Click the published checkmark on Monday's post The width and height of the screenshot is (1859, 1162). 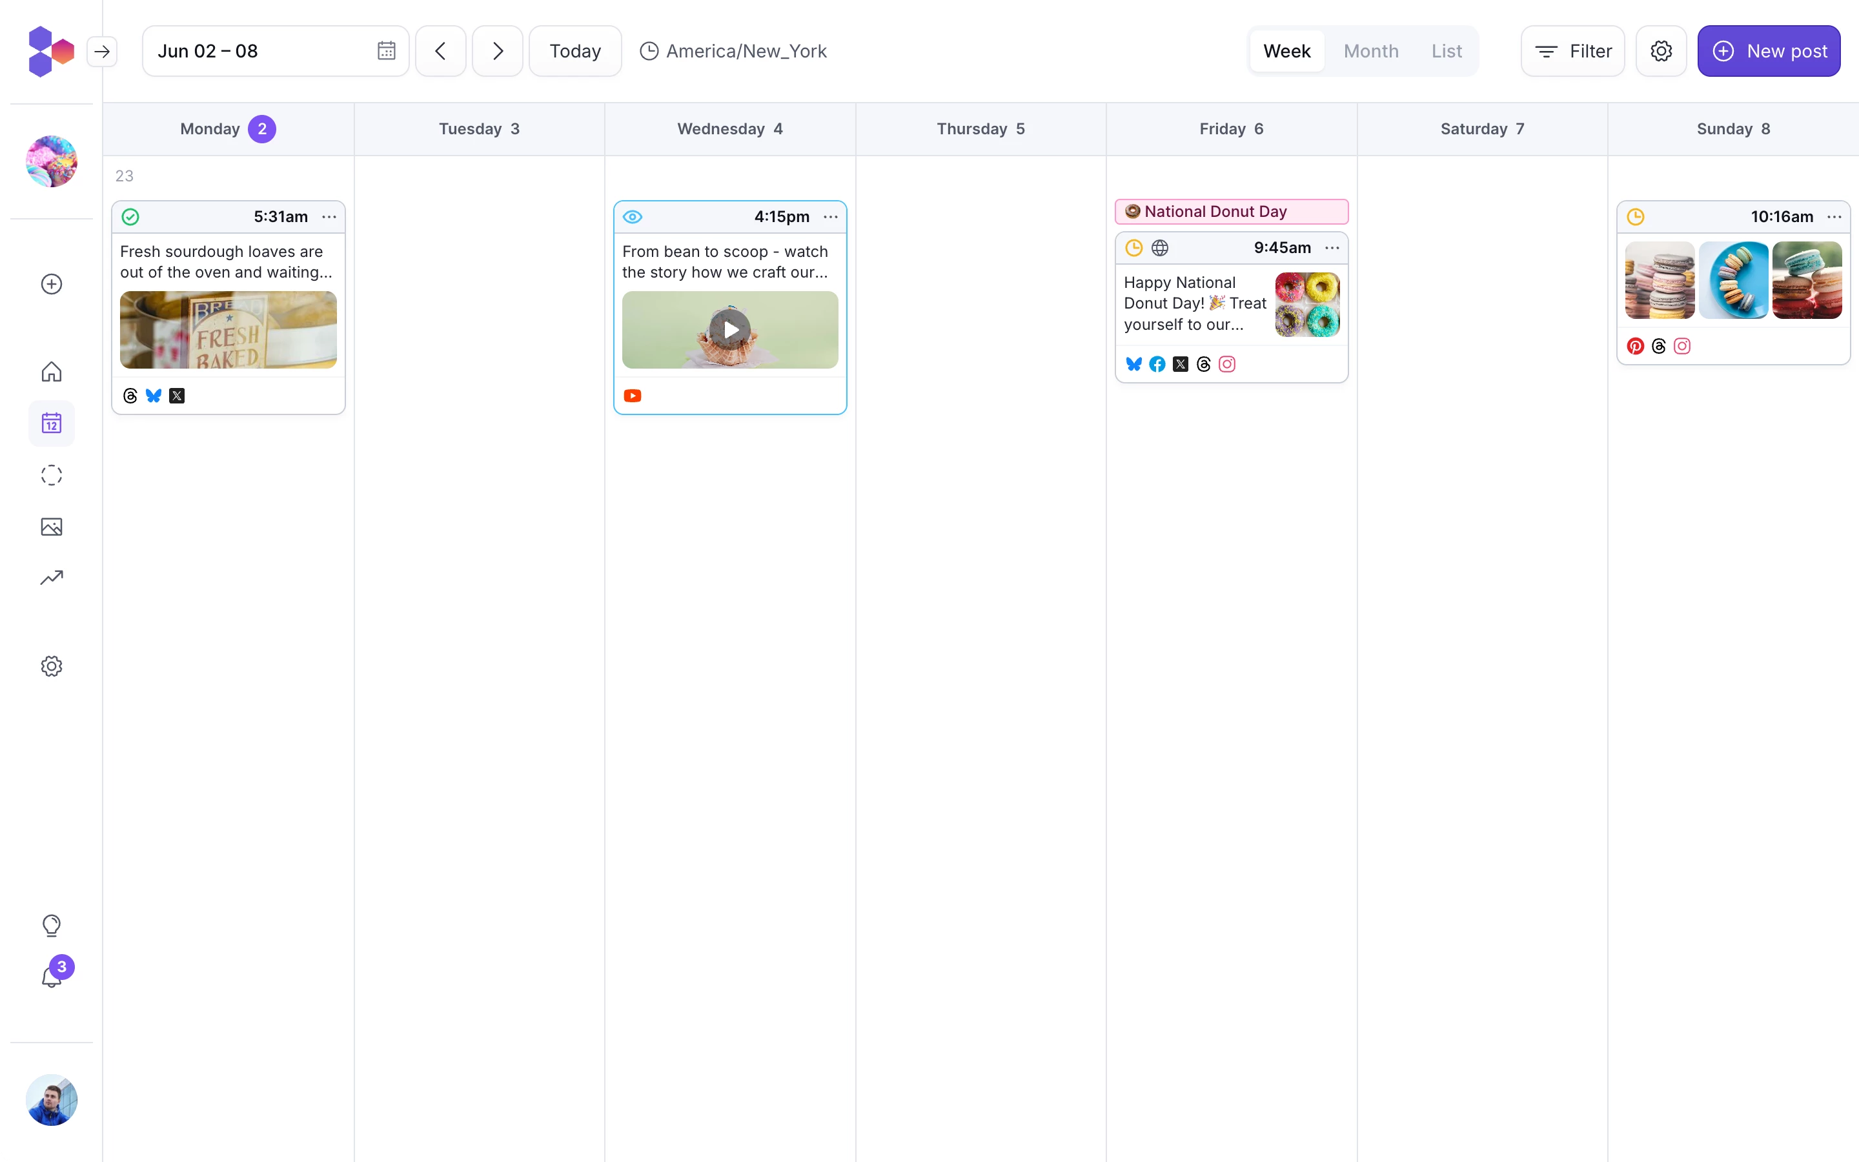click(x=130, y=216)
